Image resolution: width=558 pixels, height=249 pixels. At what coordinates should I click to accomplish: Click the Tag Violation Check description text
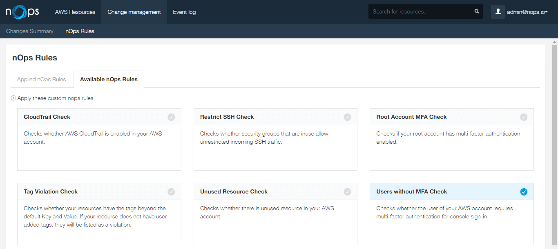[x=95, y=216]
